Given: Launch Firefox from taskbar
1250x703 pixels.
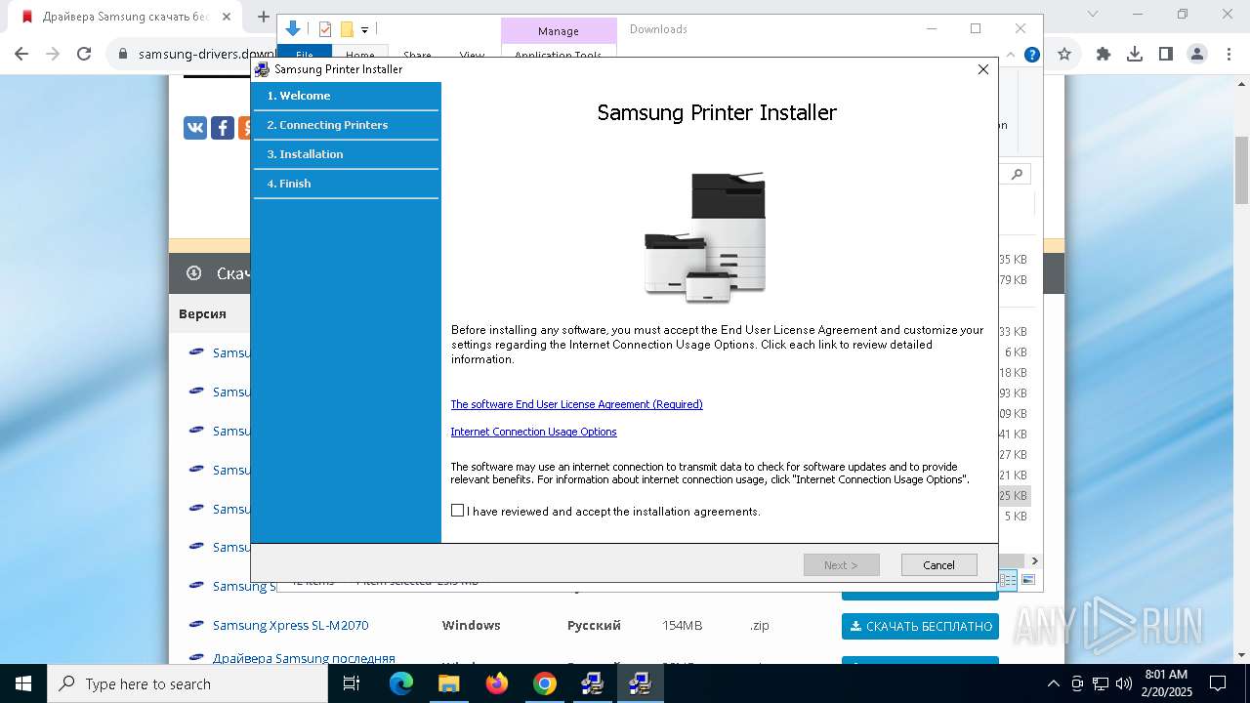Looking at the screenshot, I should pos(497,683).
